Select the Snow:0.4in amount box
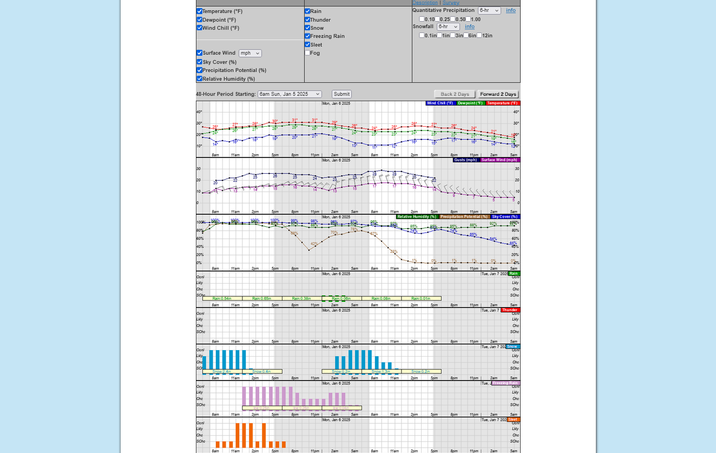This screenshot has width=716, height=453. click(262, 371)
